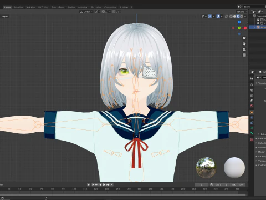Expand the Relations panel
The width and height of the screenshot is (266, 200).
[x=260, y=138]
